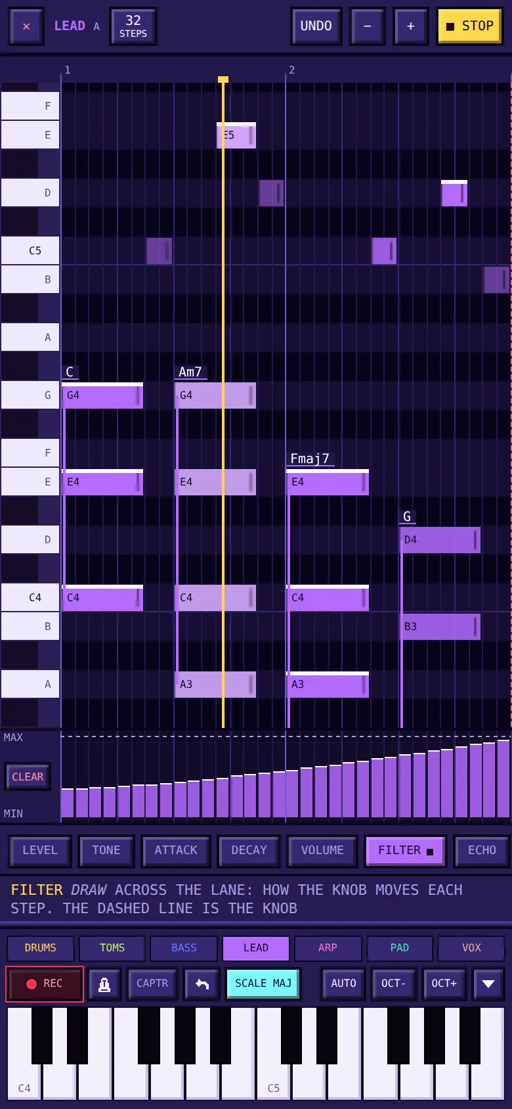Select the FILTER parameter tab

406,851
